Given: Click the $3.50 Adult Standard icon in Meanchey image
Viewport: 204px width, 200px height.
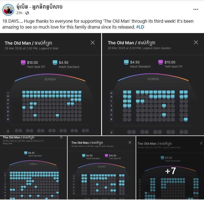Looking at the screenshot, I should [162, 157].
